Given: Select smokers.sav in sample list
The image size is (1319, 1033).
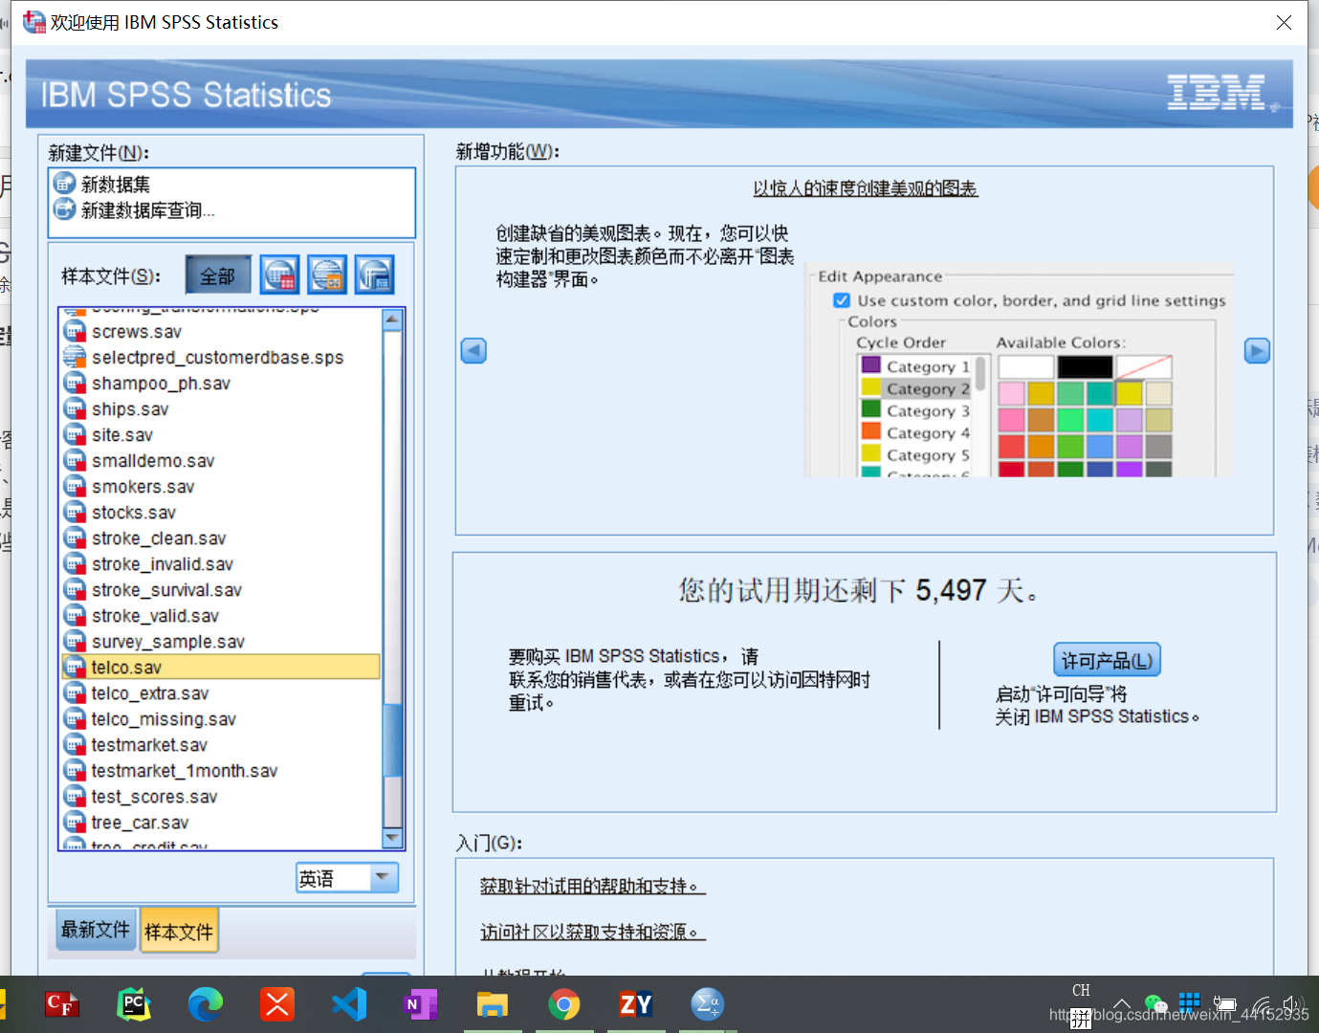Looking at the screenshot, I should (221, 486).
